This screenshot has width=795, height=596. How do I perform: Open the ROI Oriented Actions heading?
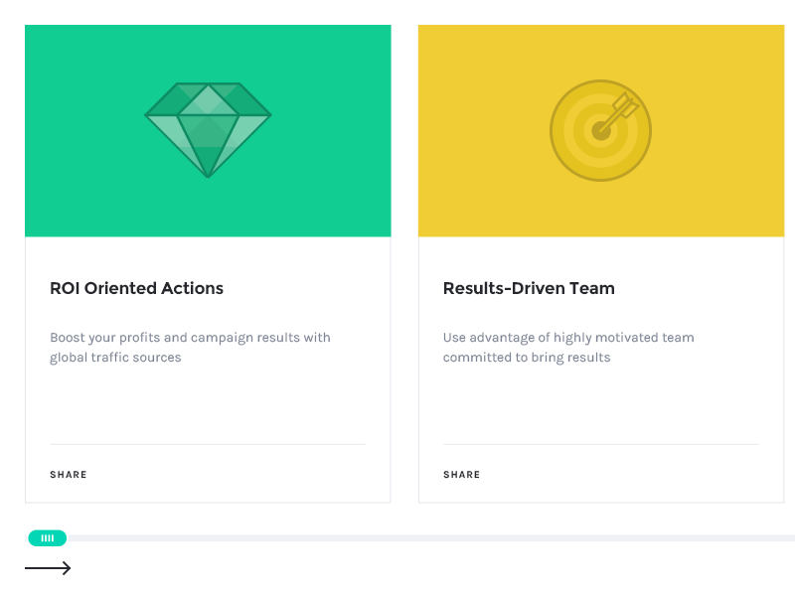click(136, 288)
